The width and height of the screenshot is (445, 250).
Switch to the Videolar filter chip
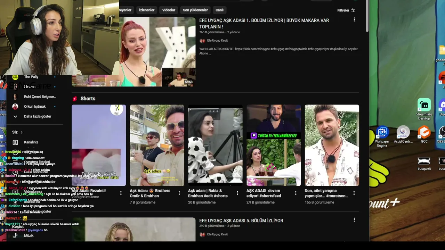[x=169, y=10]
